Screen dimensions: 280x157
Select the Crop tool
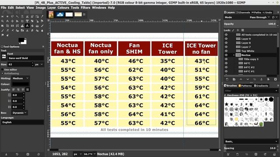tap(22, 21)
